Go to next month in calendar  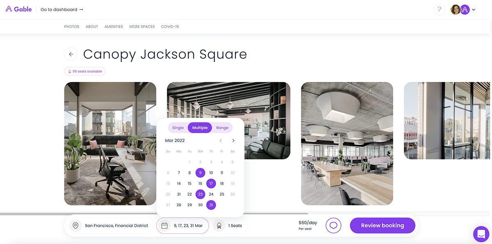click(x=233, y=140)
